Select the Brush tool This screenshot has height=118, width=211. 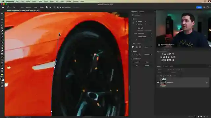[2, 37]
